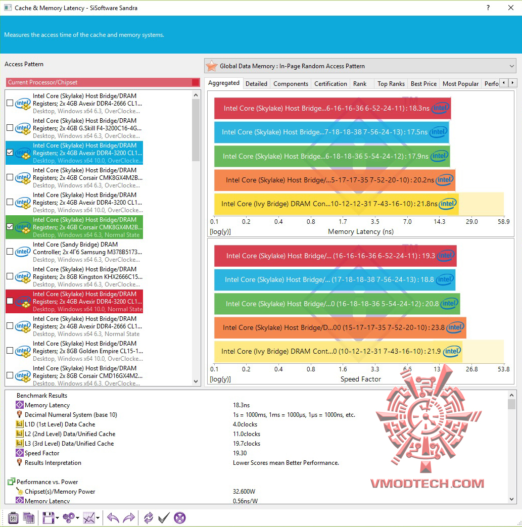The height and width of the screenshot is (527, 522).
Task: Select the Corsair CMD16GX4M2 list entry
Action: (75, 375)
